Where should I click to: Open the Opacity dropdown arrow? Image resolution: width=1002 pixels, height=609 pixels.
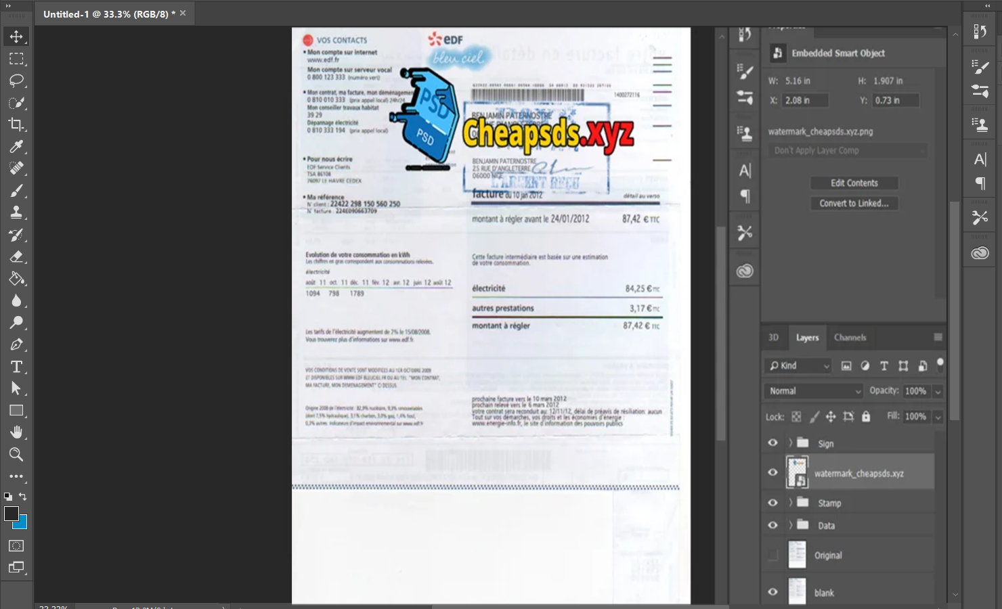coord(938,392)
